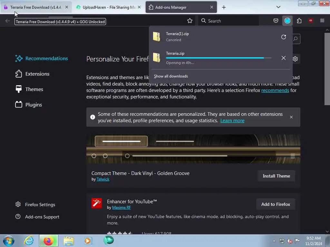The height and width of the screenshot is (247, 330).
Task: Open the taskbar clock showing 9:52 AM
Action: [x=313, y=241]
